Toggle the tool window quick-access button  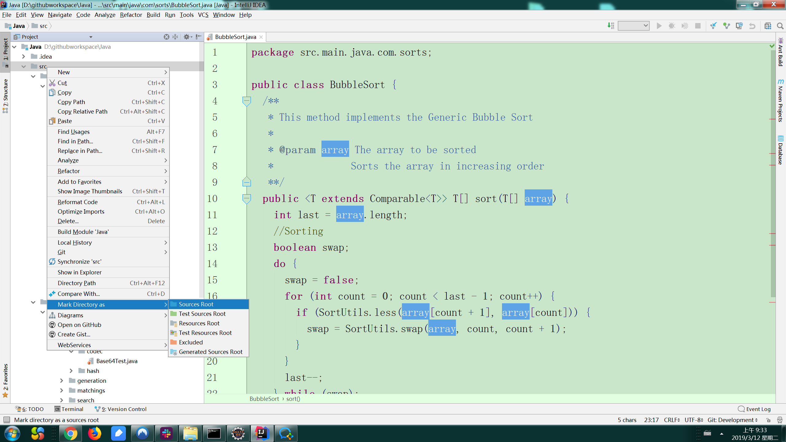tap(7, 420)
